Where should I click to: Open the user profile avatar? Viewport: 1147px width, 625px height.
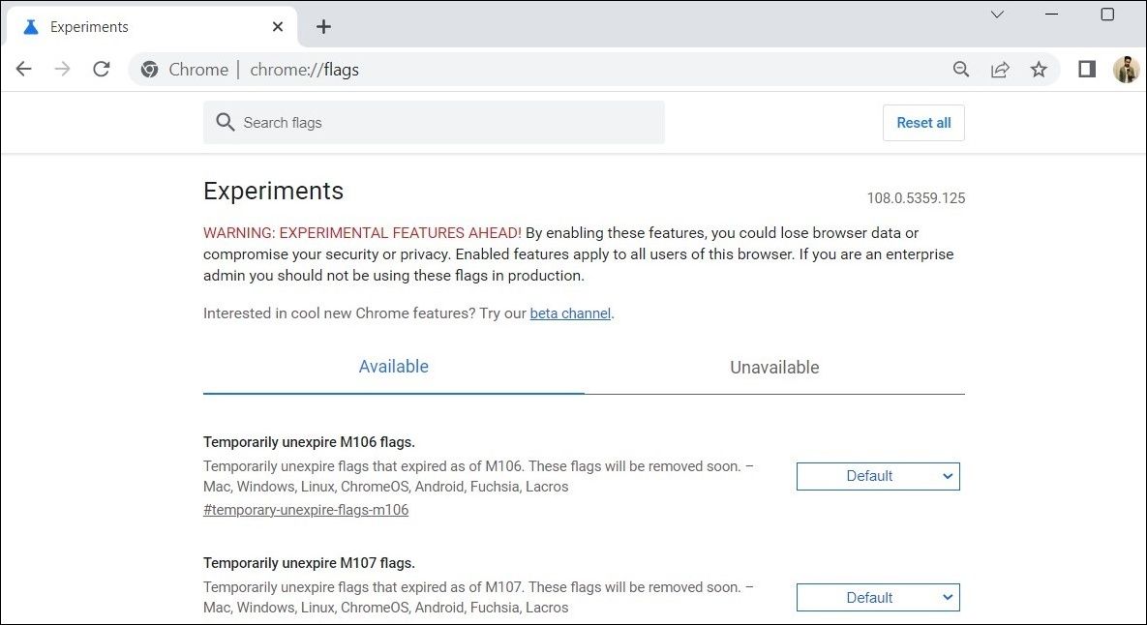click(x=1126, y=70)
